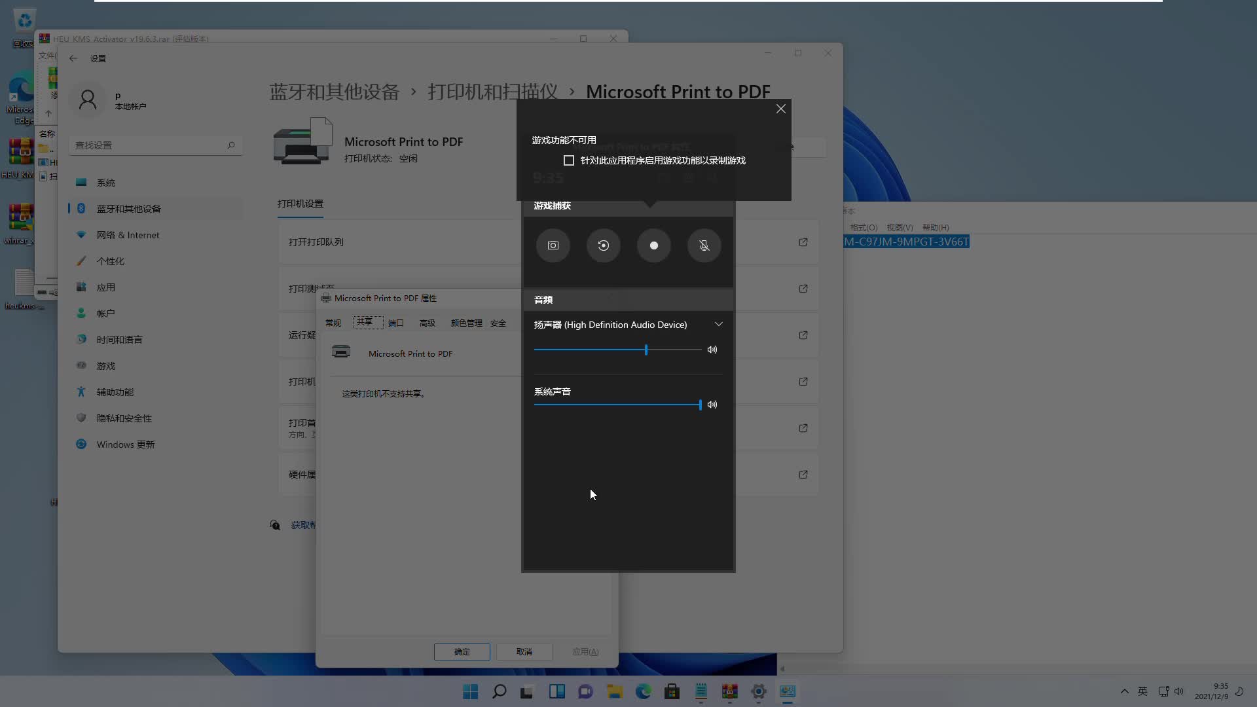Image resolution: width=1257 pixels, height=707 pixels.
Task: Select 网络 & Internet in settings sidebar
Action: [128, 235]
